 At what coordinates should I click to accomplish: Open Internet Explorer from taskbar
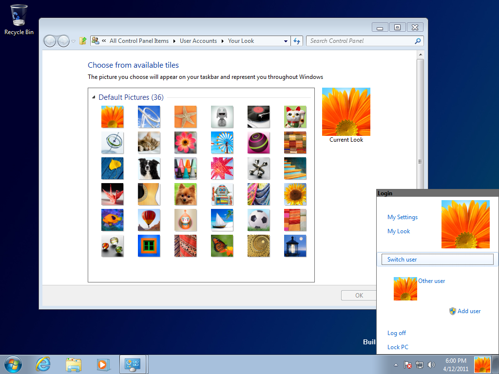pos(43,364)
